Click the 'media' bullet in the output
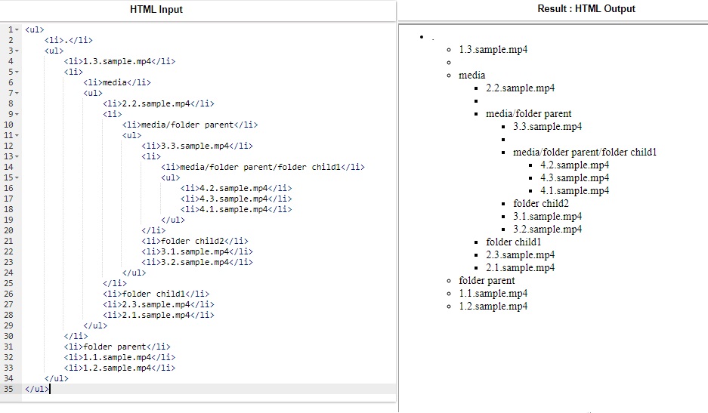The image size is (708, 413). (471, 76)
